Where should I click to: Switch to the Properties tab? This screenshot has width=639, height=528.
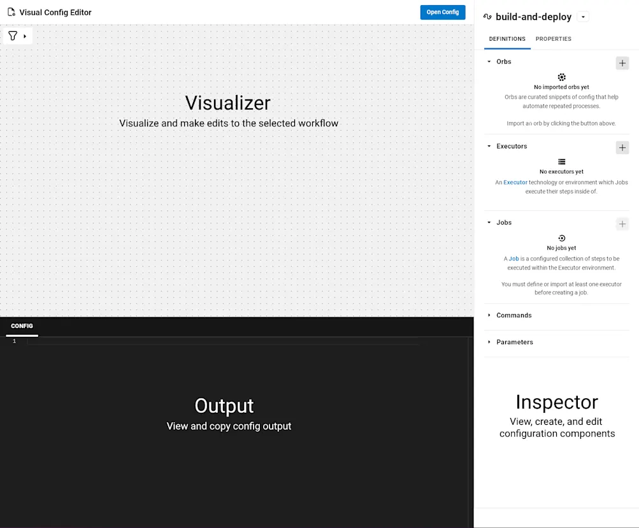[x=553, y=39]
